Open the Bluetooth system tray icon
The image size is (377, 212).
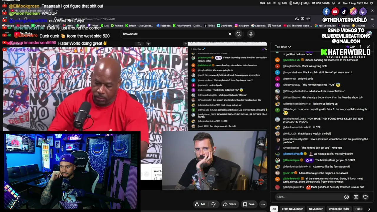339,3
